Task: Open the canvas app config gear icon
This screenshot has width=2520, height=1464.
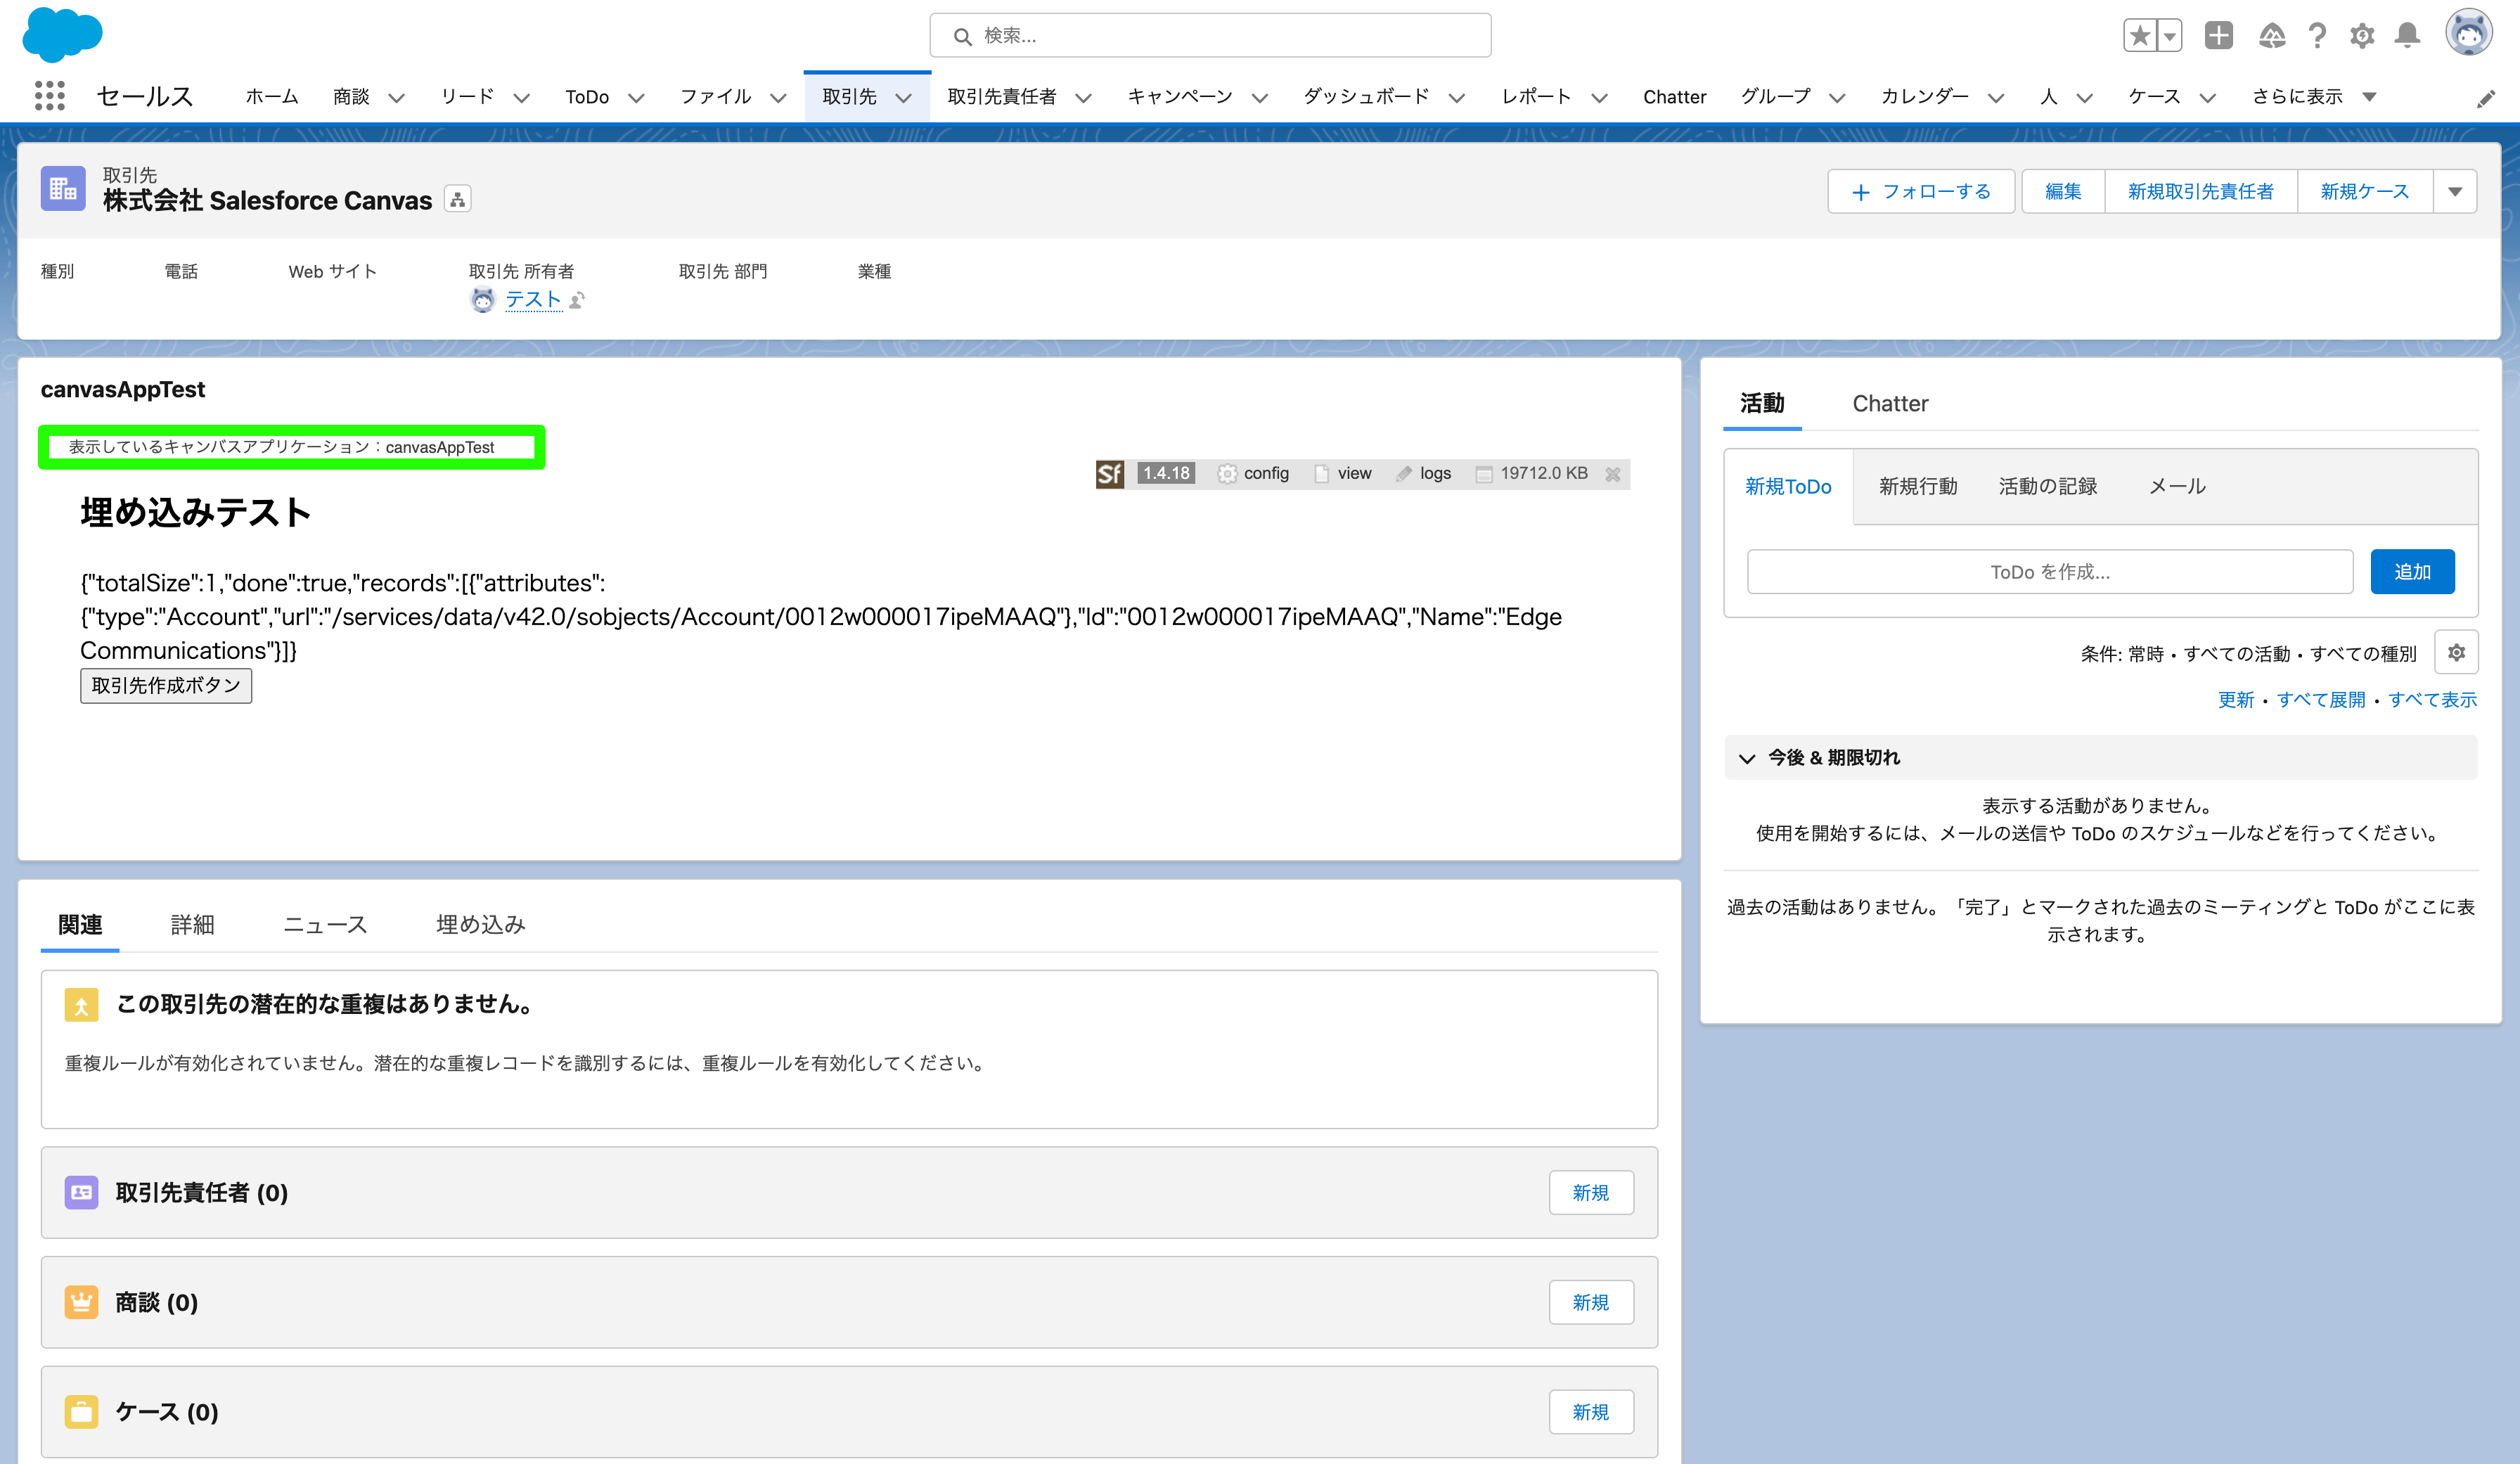Action: point(1227,473)
